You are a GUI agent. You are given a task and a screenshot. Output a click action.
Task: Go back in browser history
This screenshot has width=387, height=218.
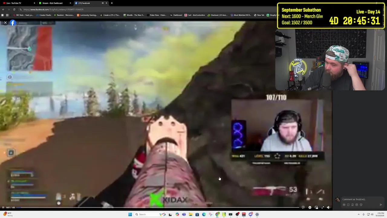click(3, 9)
